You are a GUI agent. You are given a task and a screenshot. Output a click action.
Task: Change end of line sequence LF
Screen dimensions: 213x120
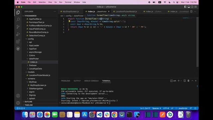point(172,108)
